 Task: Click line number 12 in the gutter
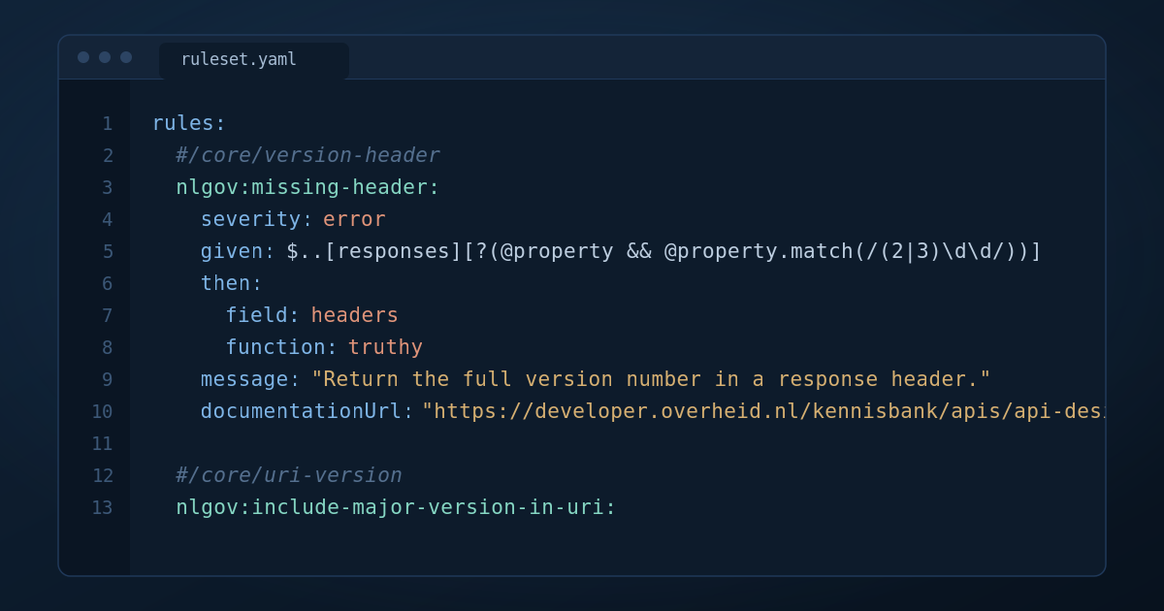(103, 475)
